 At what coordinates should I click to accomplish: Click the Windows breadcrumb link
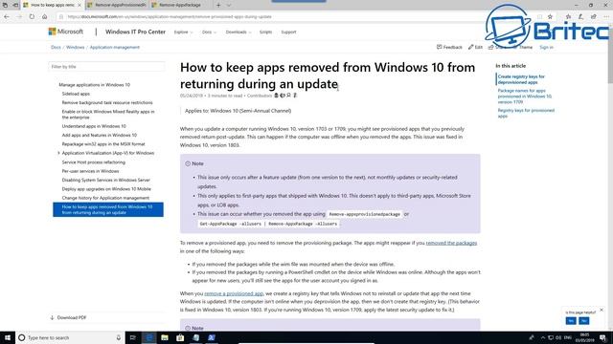[75, 47]
